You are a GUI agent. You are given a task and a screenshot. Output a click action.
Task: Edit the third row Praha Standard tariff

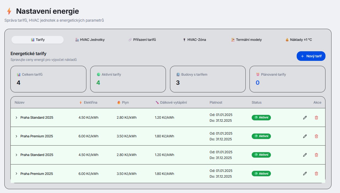click(x=305, y=155)
